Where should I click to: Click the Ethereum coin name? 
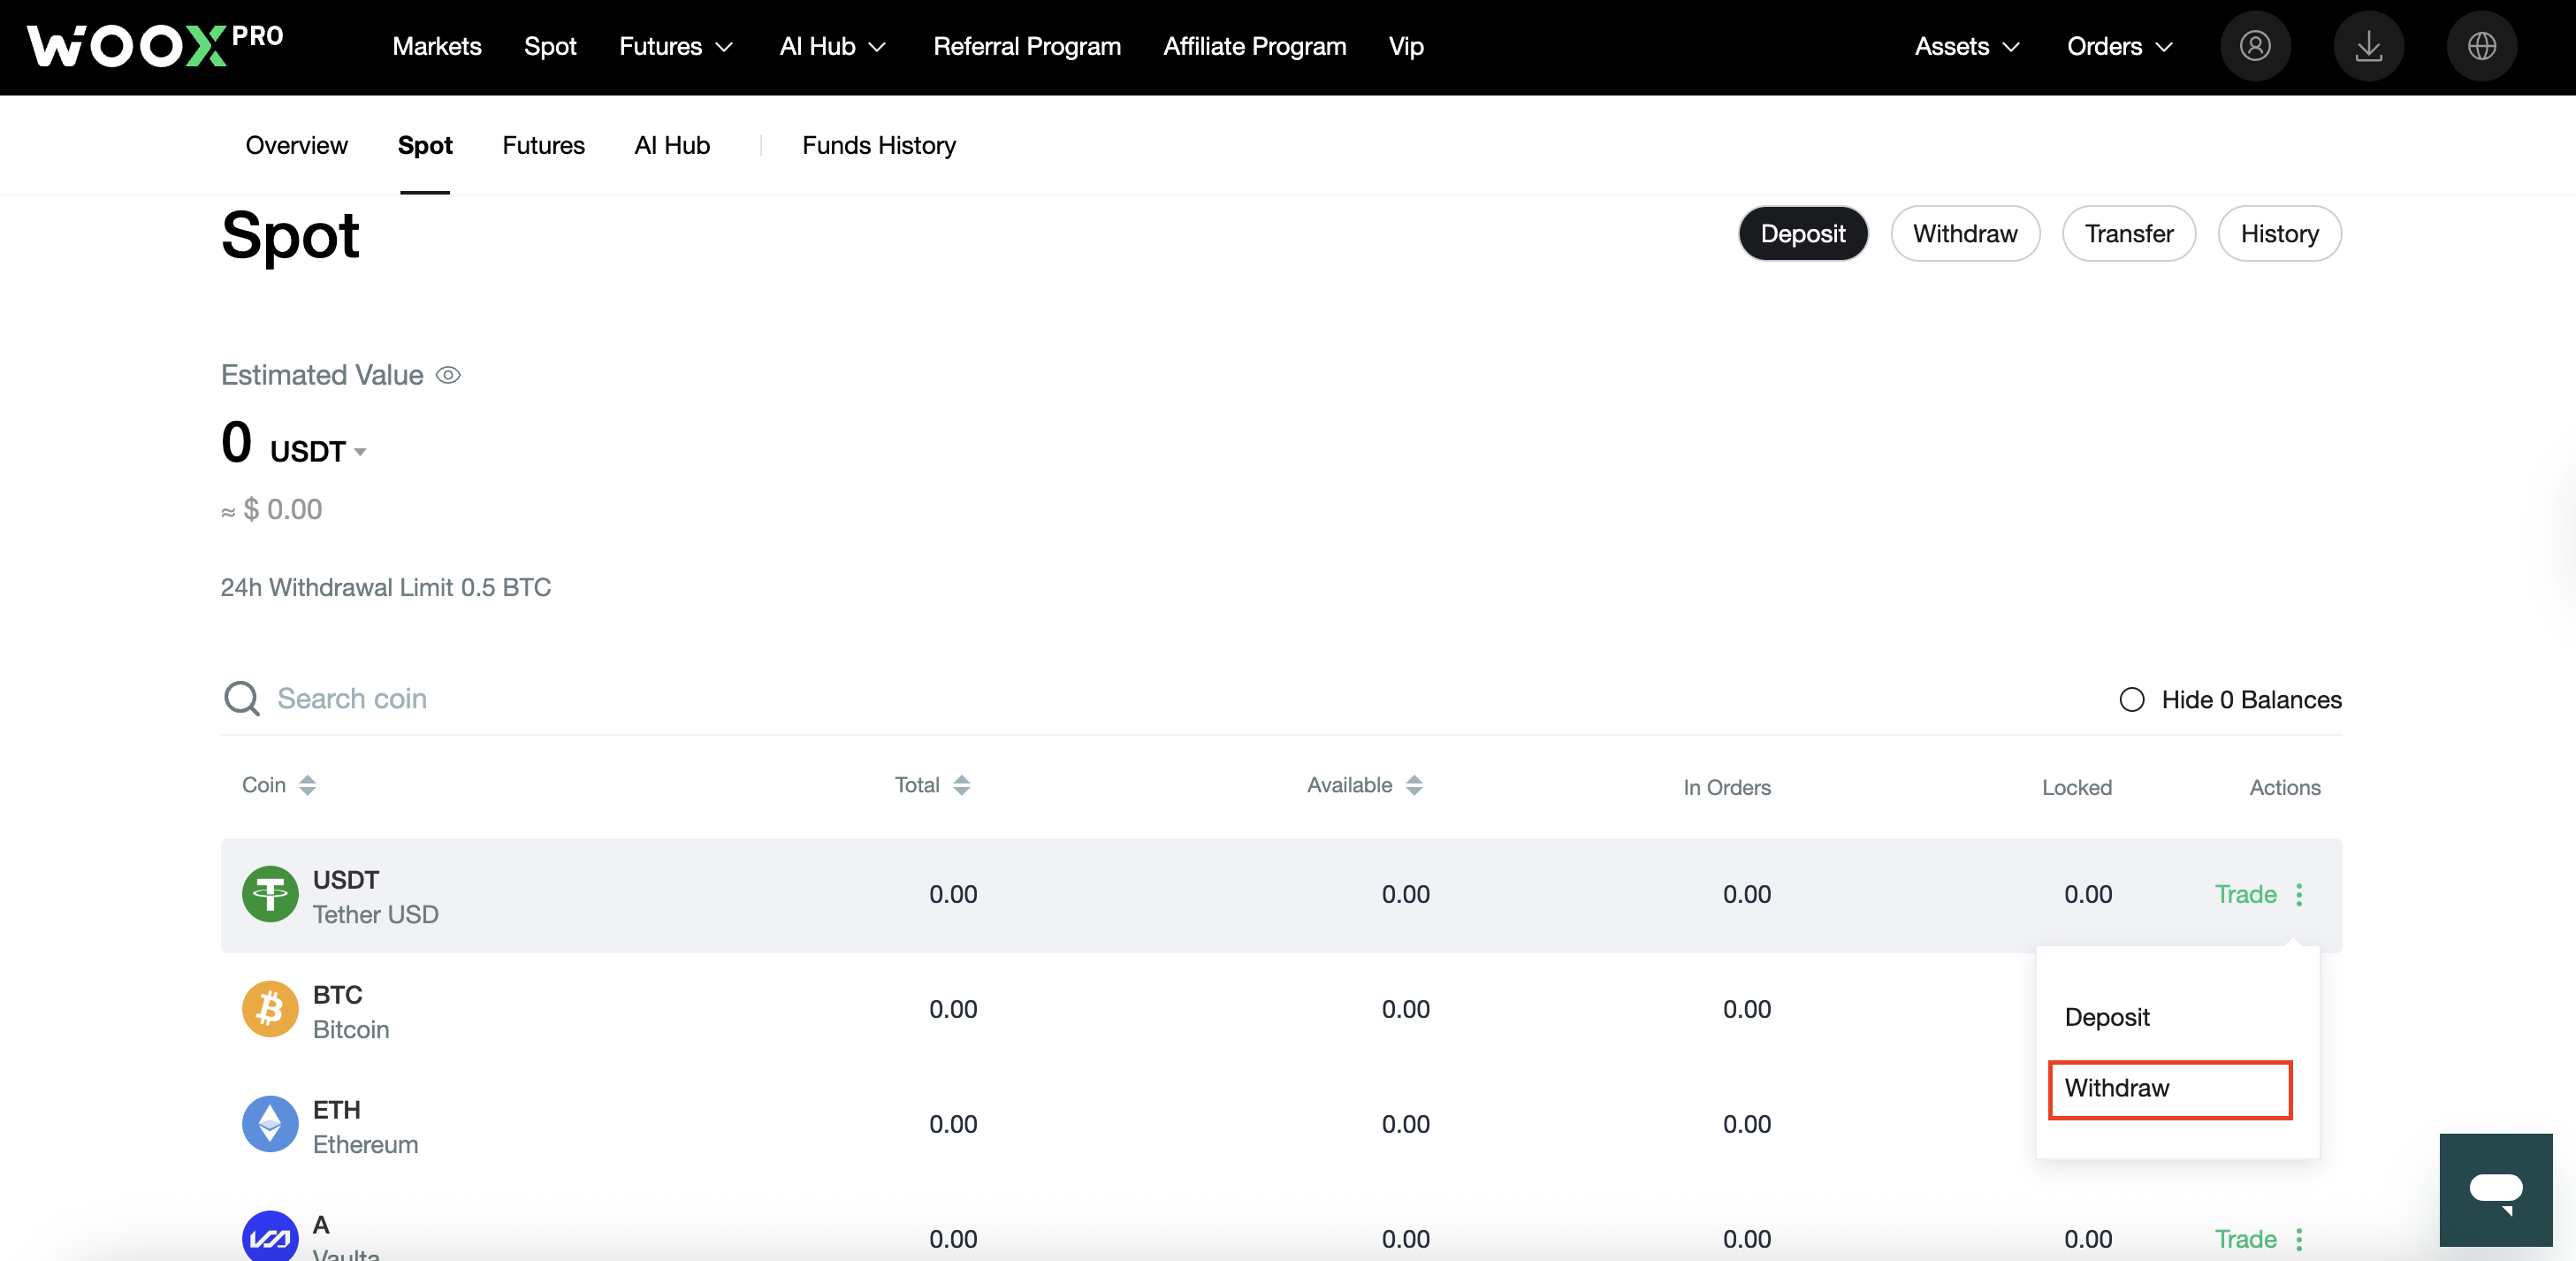pos(366,1144)
